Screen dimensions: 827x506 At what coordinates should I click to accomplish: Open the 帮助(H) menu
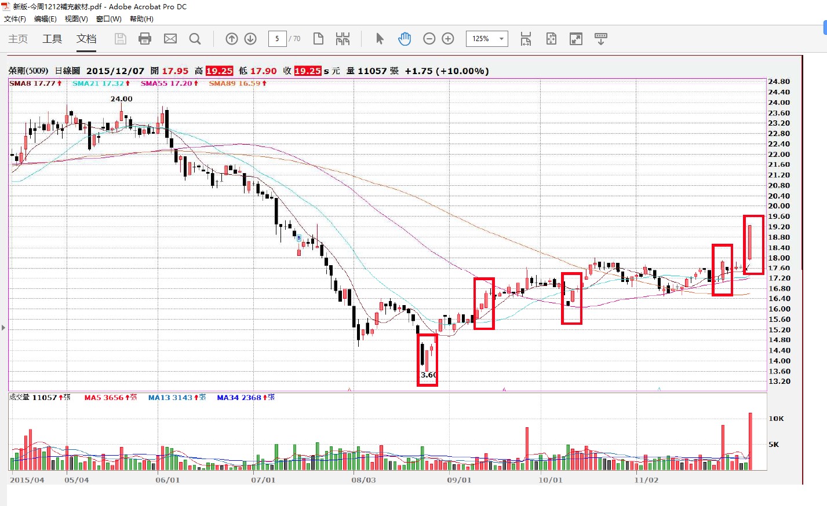click(141, 19)
